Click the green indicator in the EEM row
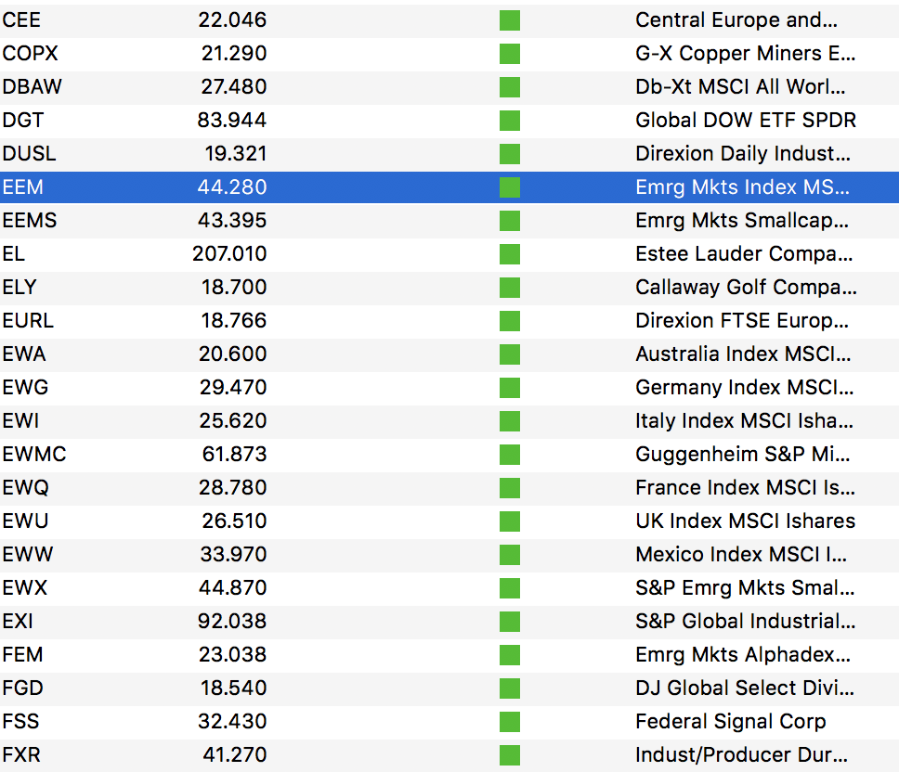899x772 pixels. pos(510,187)
